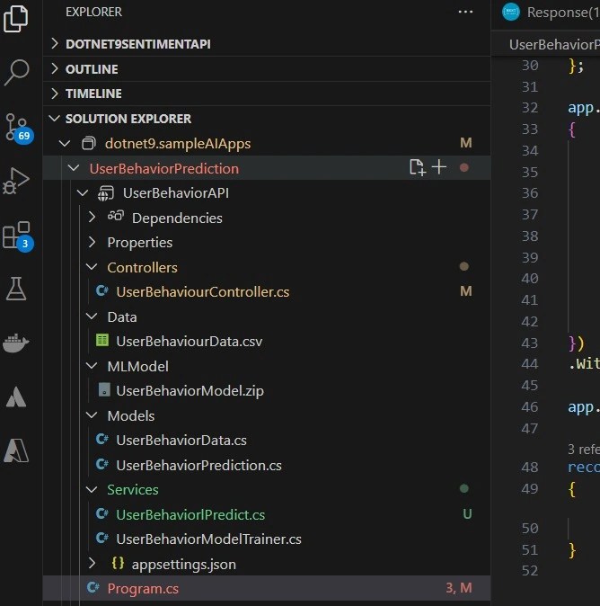Open UserBehaviorModelTrainer.cs file
The width and height of the screenshot is (600, 606).
pyautogui.click(x=209, y=539)
